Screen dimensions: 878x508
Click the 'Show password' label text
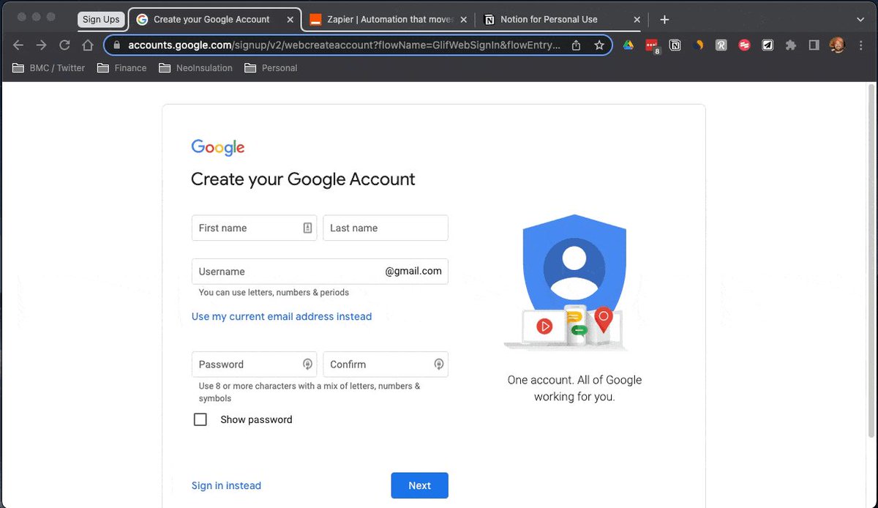tap(256, 419)
